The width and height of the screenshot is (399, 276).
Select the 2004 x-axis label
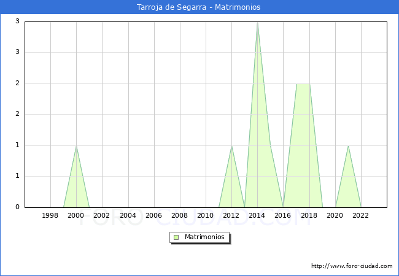tap(128, 215)
